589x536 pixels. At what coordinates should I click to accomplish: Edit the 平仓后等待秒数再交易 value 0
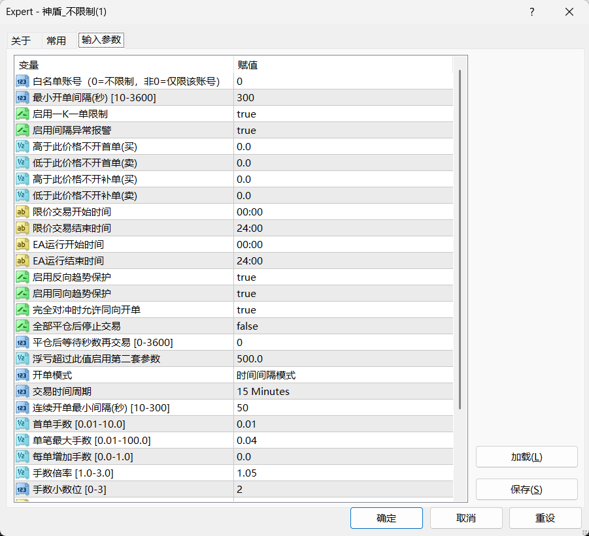[x=343, y=343]
